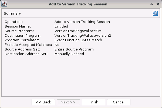162x108 pixels.
Task: Click the Entire Source Program value
Action: [x=74, y=49]
